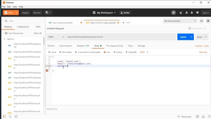Open the Send button dropdown arrow

pos(191,37)
